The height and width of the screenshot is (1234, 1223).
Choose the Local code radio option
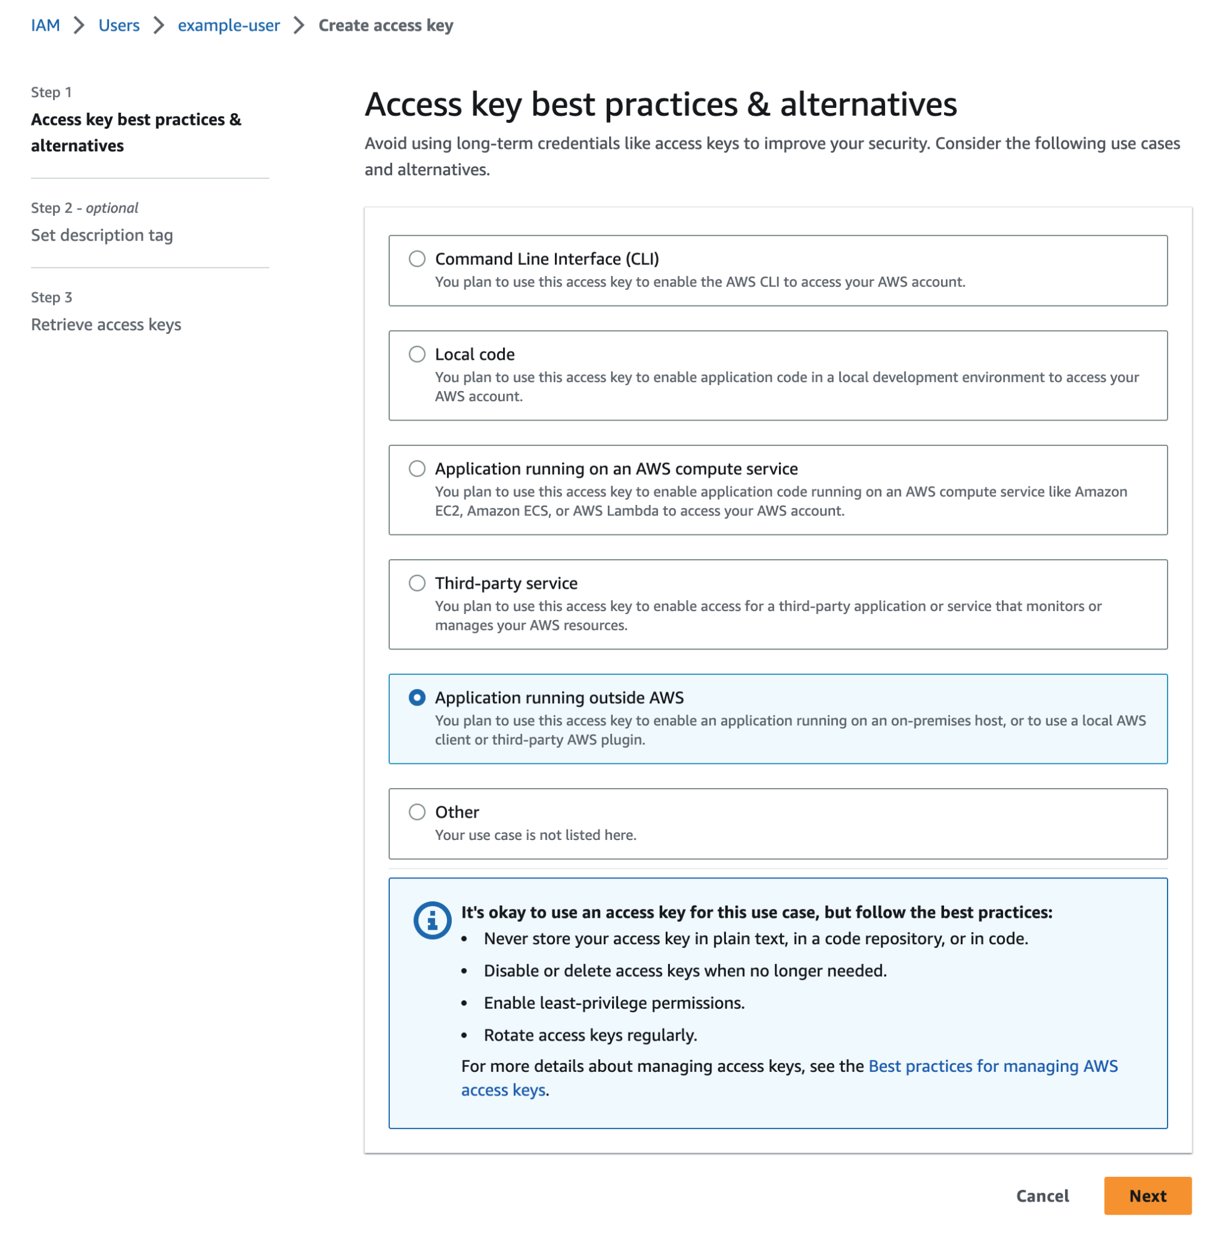(417, 354)
